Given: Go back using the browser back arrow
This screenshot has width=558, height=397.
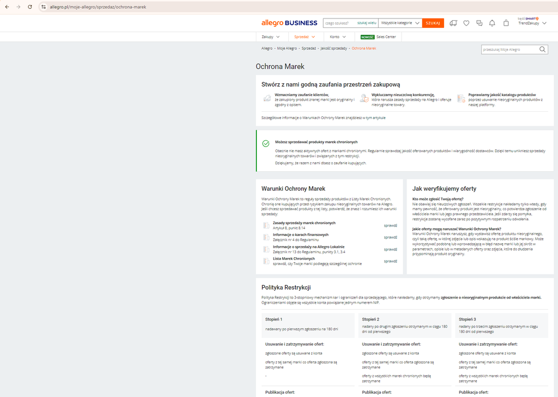Looking at the screenshot, I should tap(7, 7).
